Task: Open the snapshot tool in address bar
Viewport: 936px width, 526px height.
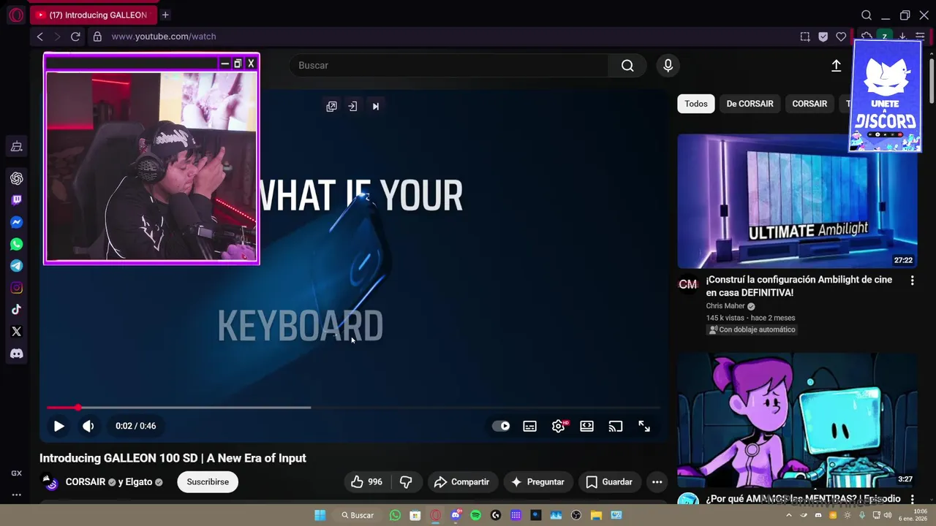Action: tap(805, 37)
